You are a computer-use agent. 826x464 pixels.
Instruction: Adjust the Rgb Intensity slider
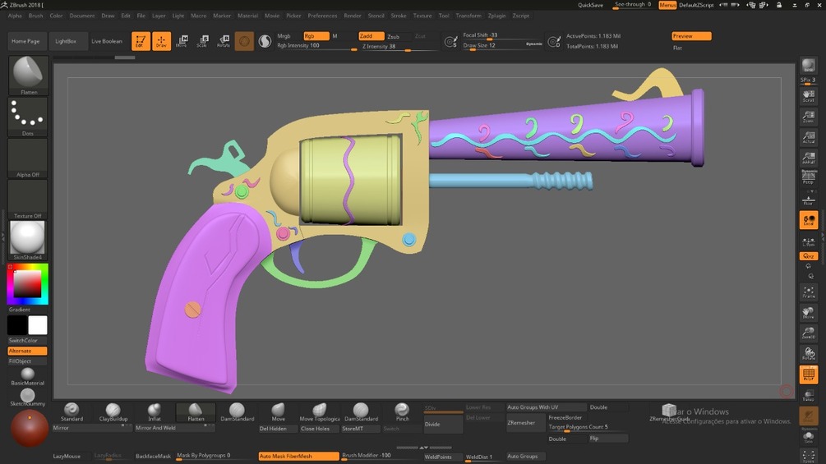click(316, 46)
